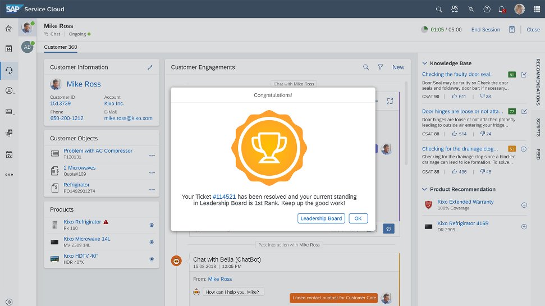
Task: Call phone number 650-200-1212
Action: 67,118
